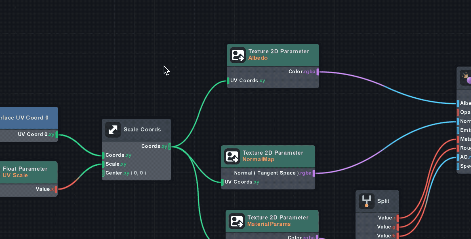Click the Albedo Color.rgba output port
471x239 pixels.
[x=318, y=72]
